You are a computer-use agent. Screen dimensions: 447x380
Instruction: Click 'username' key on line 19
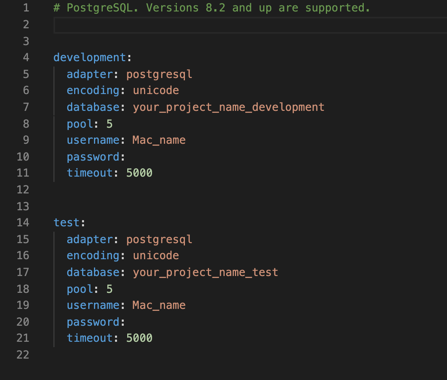click(x=93, y=305)
